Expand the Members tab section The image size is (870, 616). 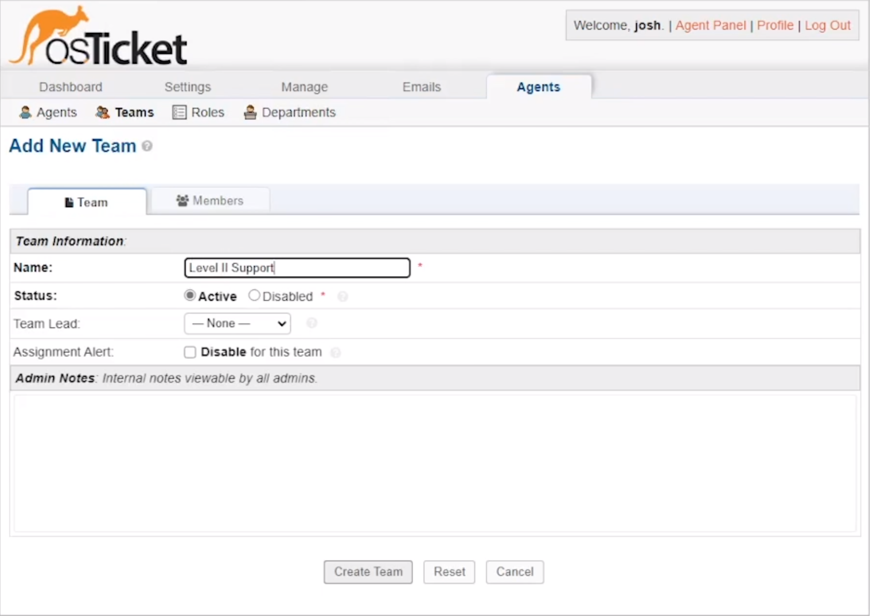(211, 200)
